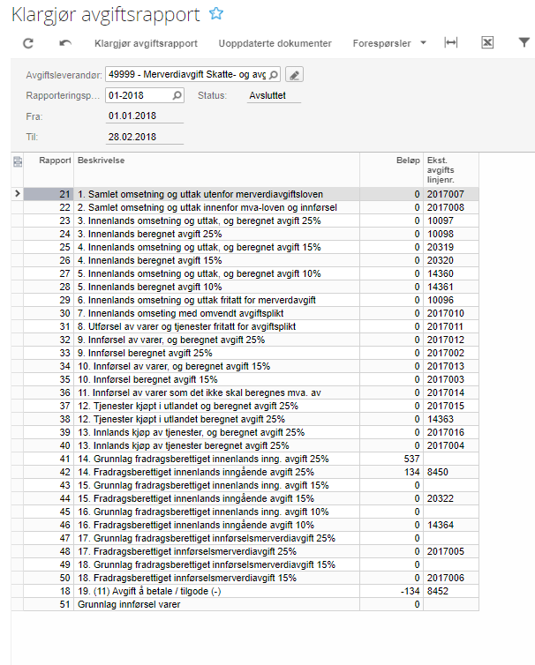Click the export to Excel icon
The height and width of the screenshot is (665, 535).
tap(487, 42)
